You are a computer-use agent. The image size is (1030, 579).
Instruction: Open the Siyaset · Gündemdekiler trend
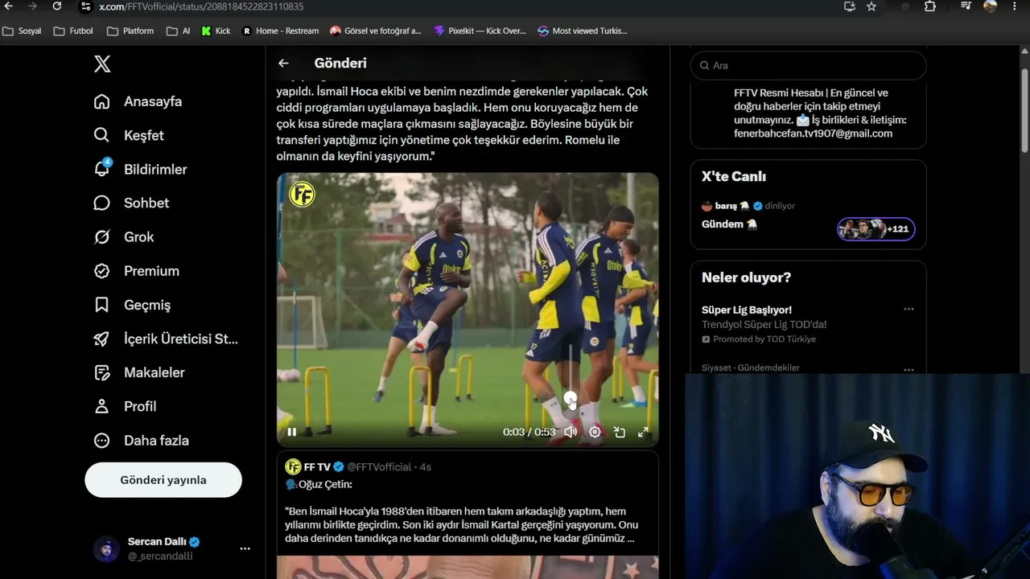pos(751,368)
